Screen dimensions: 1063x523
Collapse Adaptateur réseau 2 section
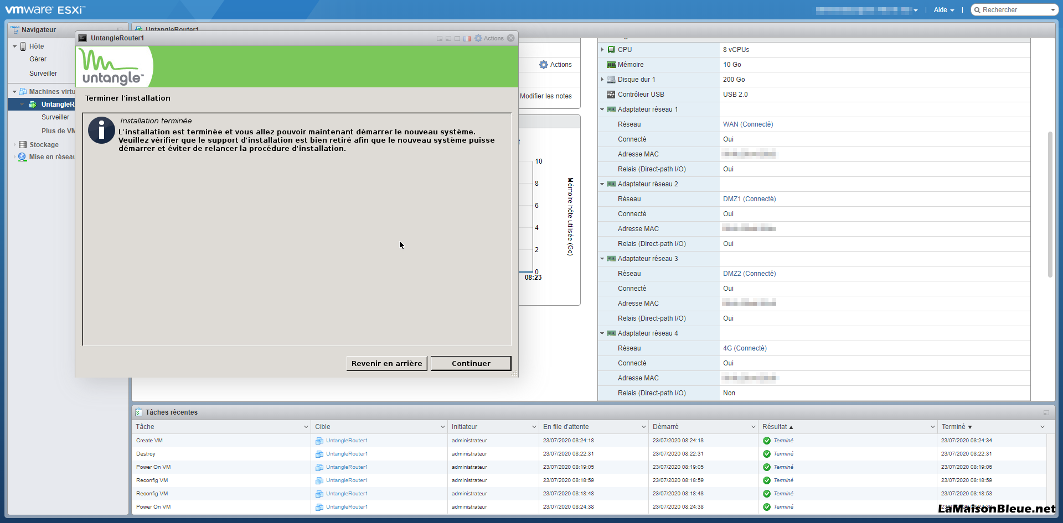[602, 184]
